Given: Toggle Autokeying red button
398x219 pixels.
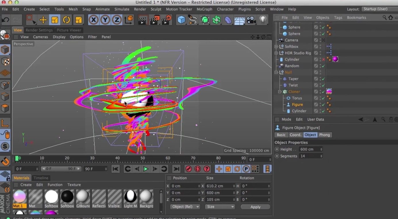Looking at the screenshot, I should click(198, 169).
